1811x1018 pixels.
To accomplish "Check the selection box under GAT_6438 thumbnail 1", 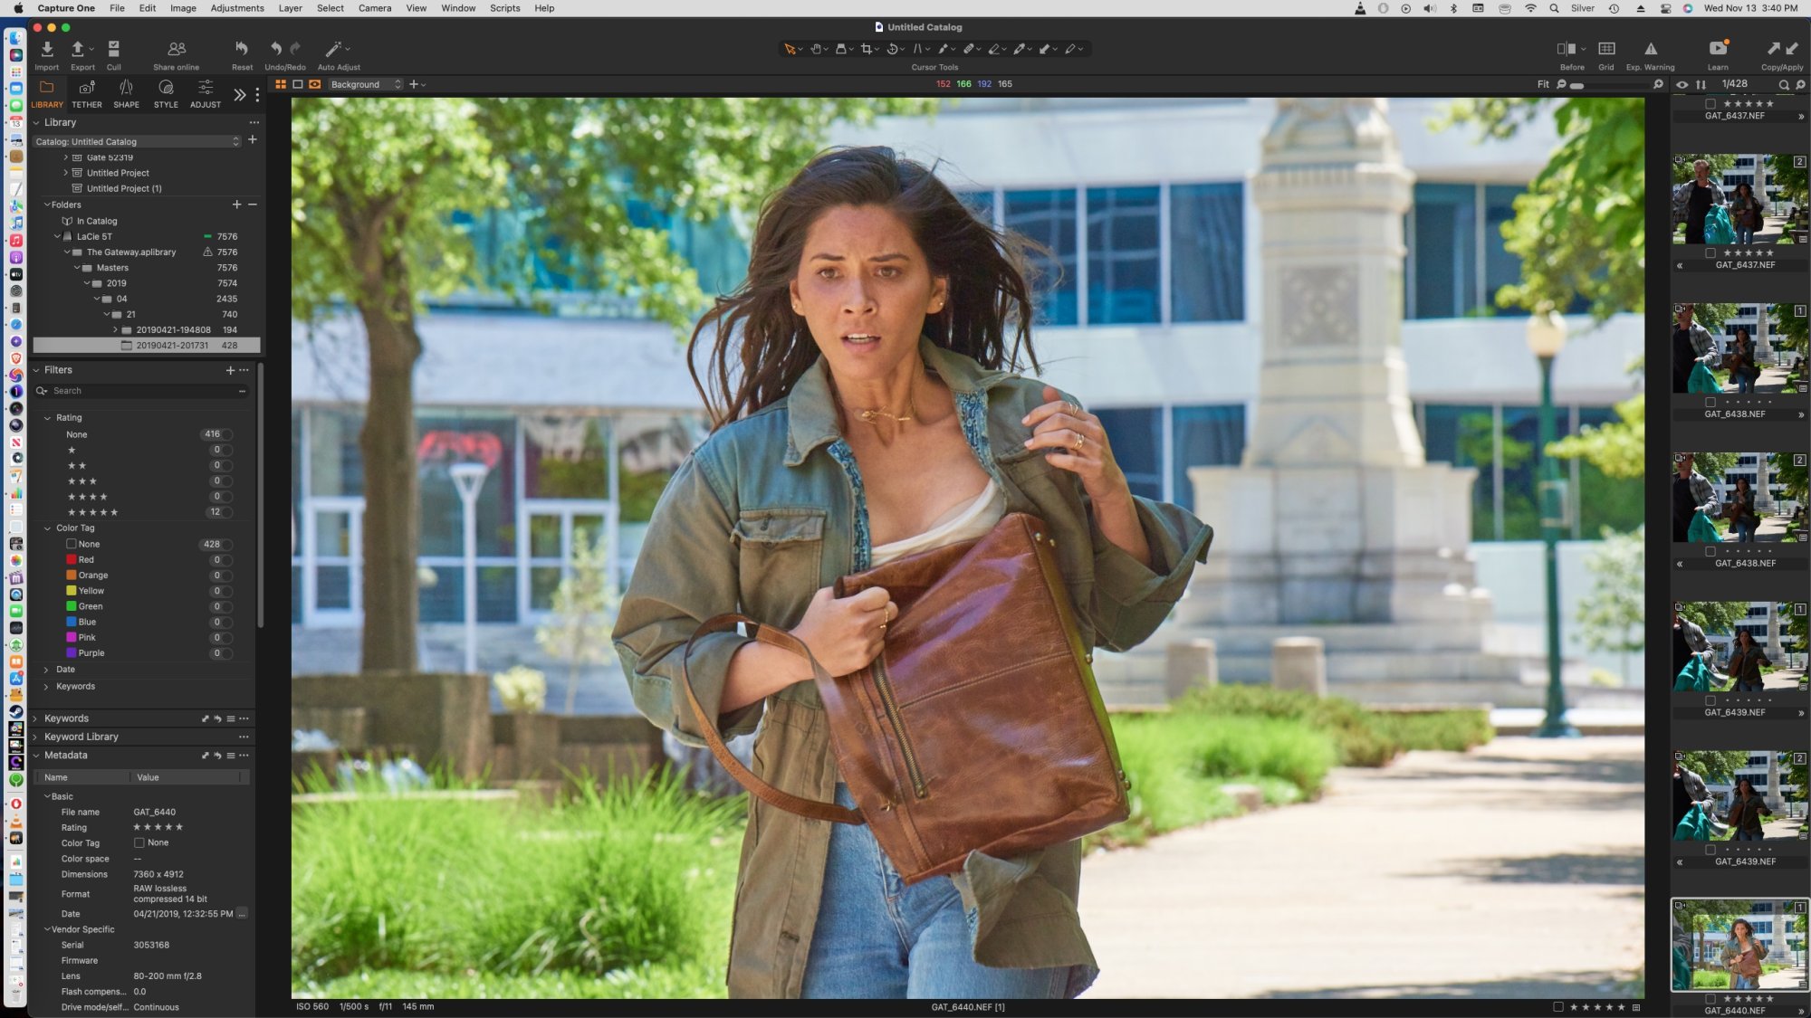I will (x=1710, y=402).
